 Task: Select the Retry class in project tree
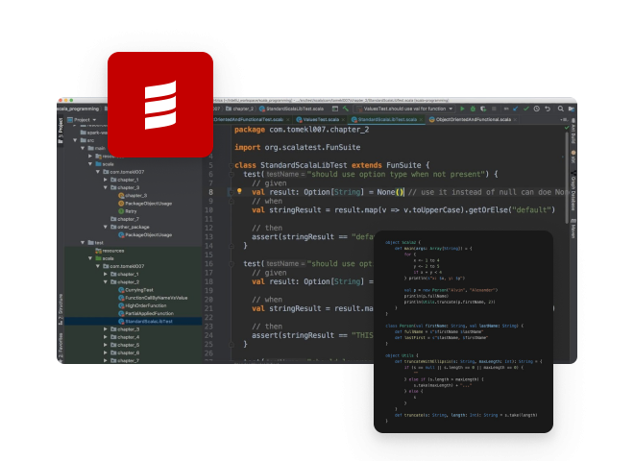(x=128, y=211)
